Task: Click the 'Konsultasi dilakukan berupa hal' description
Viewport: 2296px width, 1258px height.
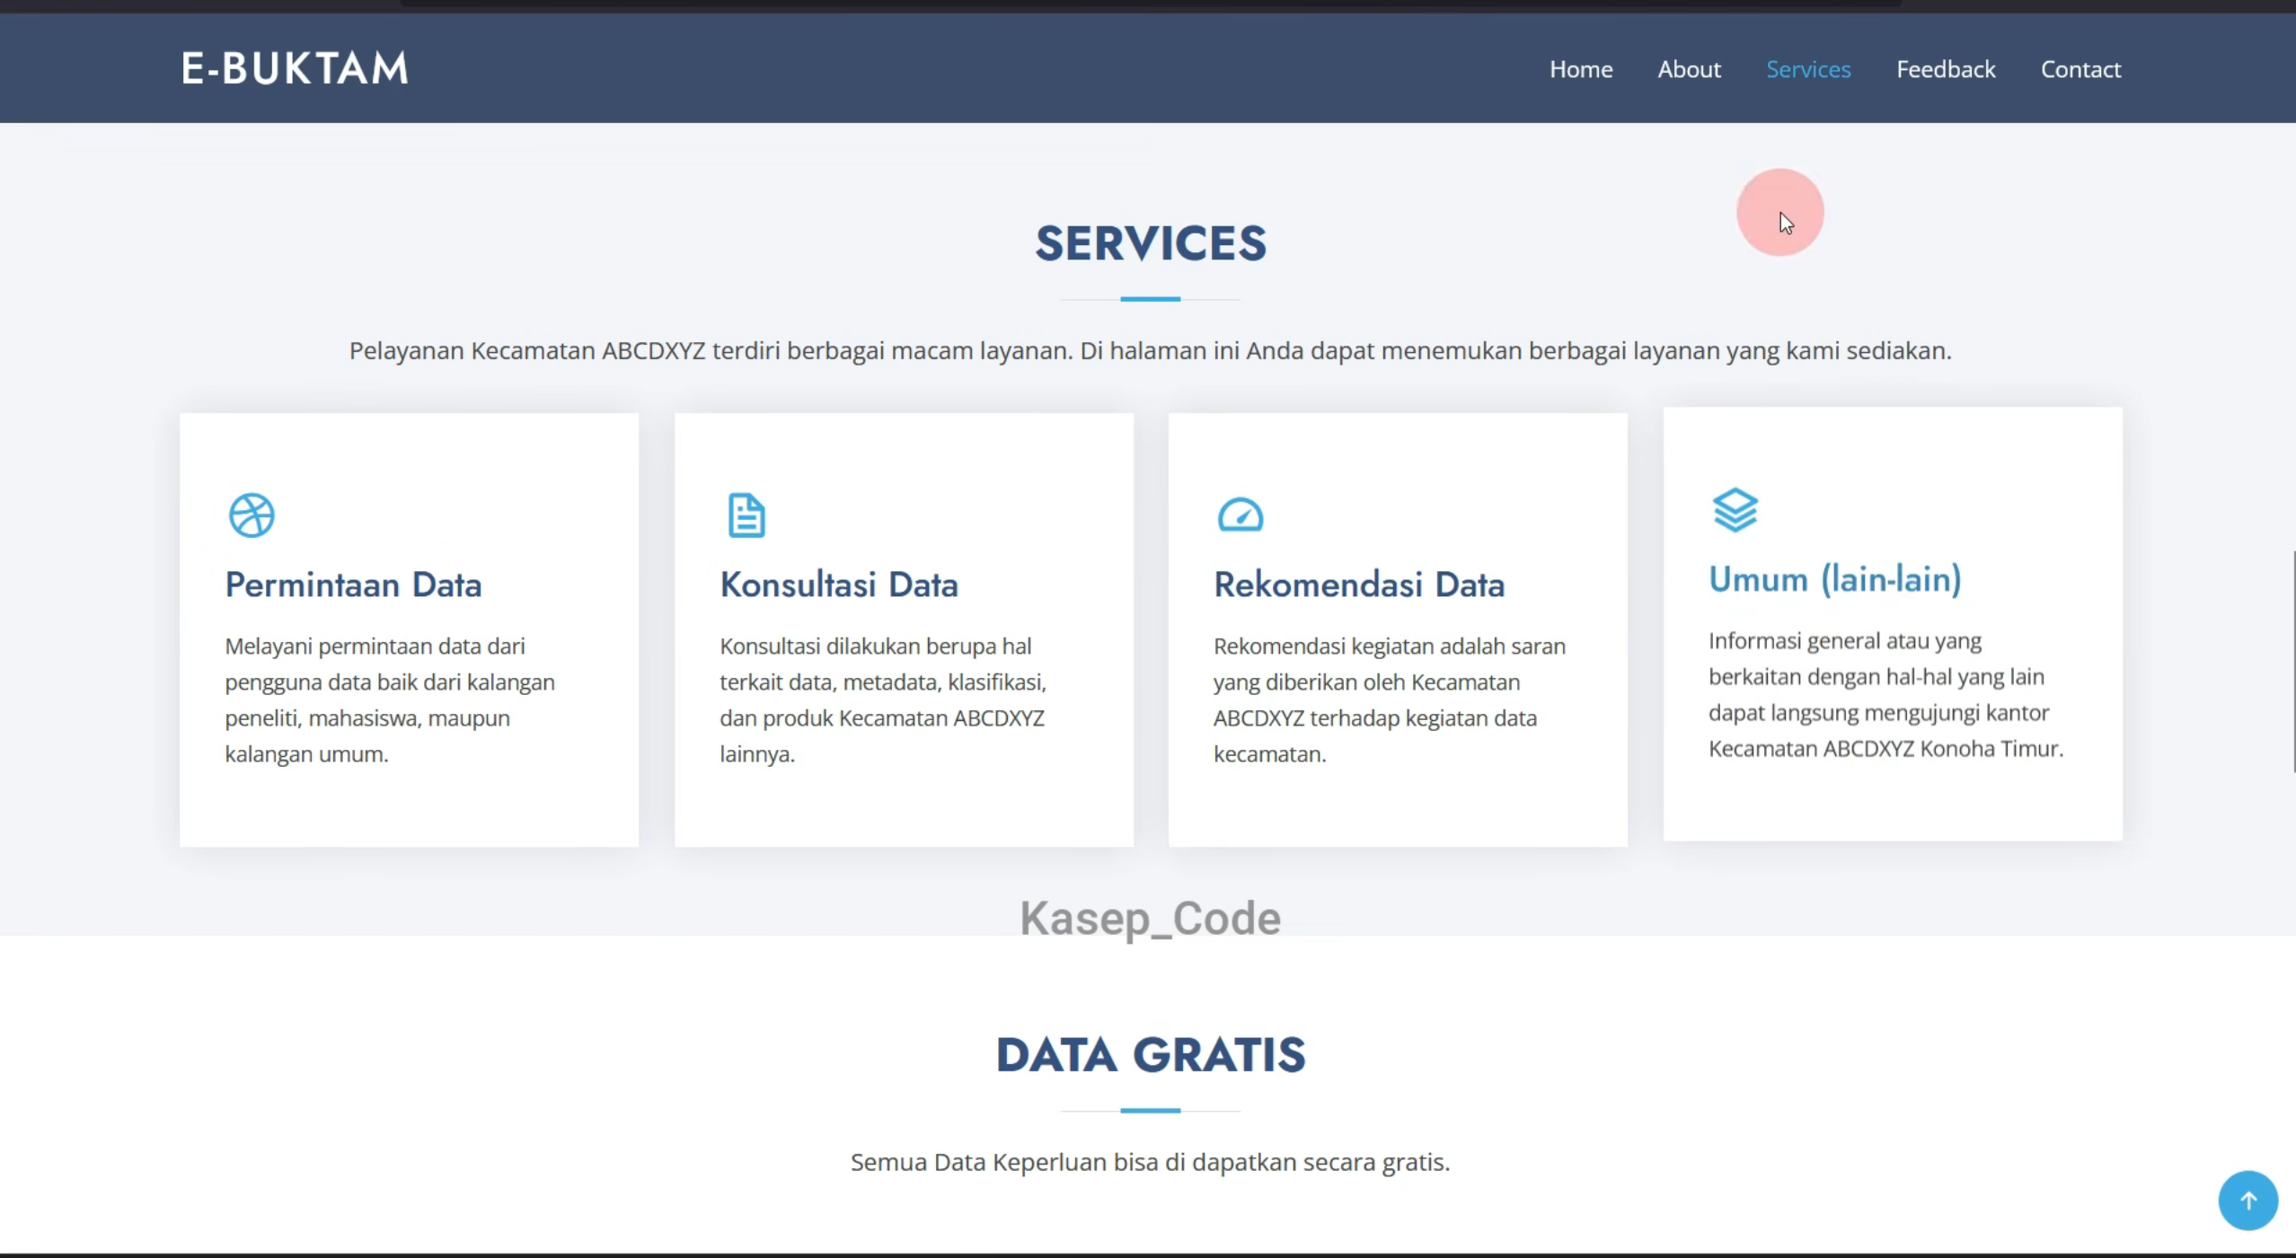Action: pyautogui.click(x=883, y=699)
